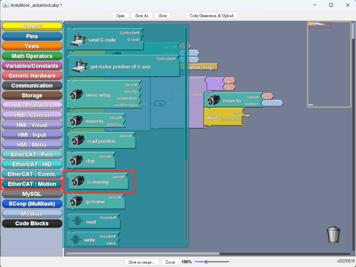Image resolution: width=356 pixels, height=267 pixels.
Task: Click the motor icon on go home block
Action: (76, 201)
